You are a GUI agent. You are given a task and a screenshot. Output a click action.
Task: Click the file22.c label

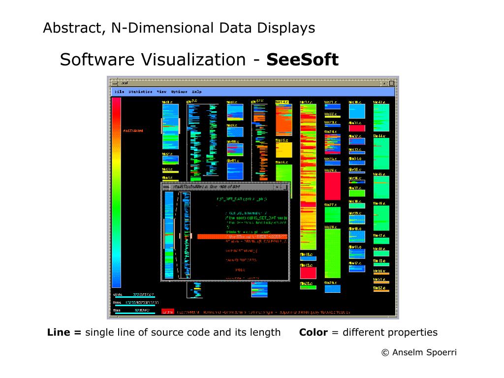tap(330, 114)
